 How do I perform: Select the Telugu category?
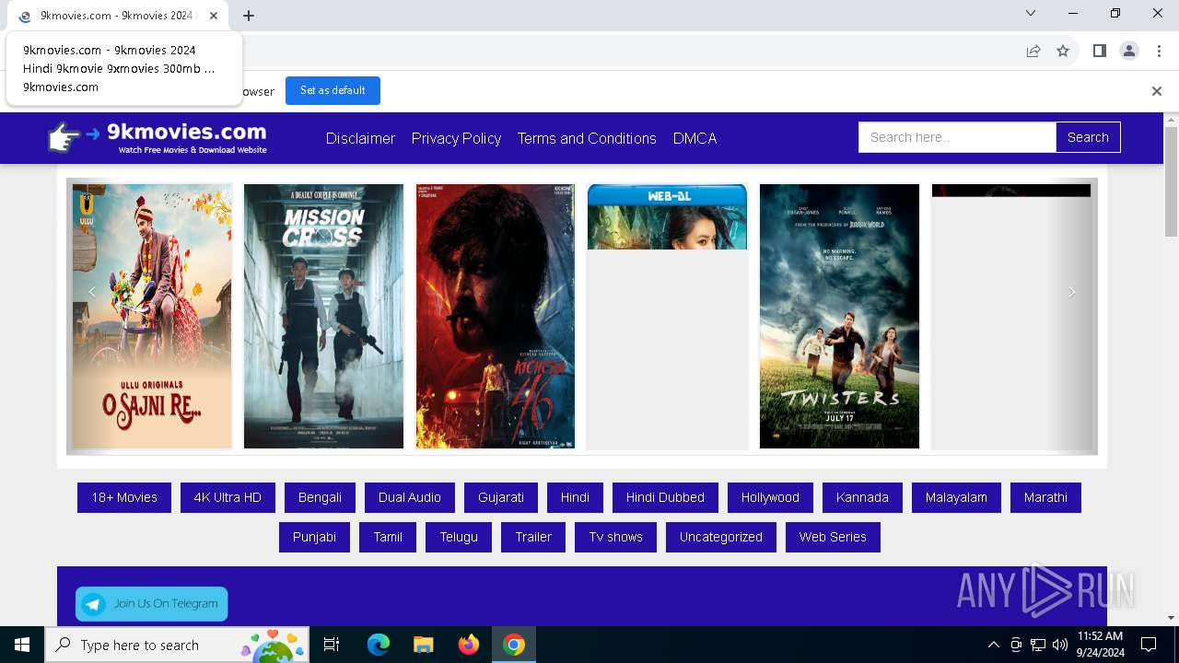(x=459, y=537)
